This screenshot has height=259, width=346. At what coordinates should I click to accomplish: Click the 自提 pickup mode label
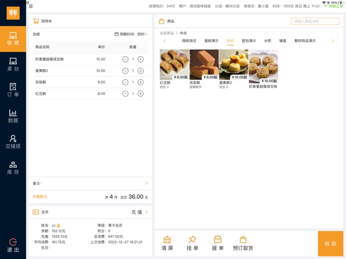tap(36, 34)
